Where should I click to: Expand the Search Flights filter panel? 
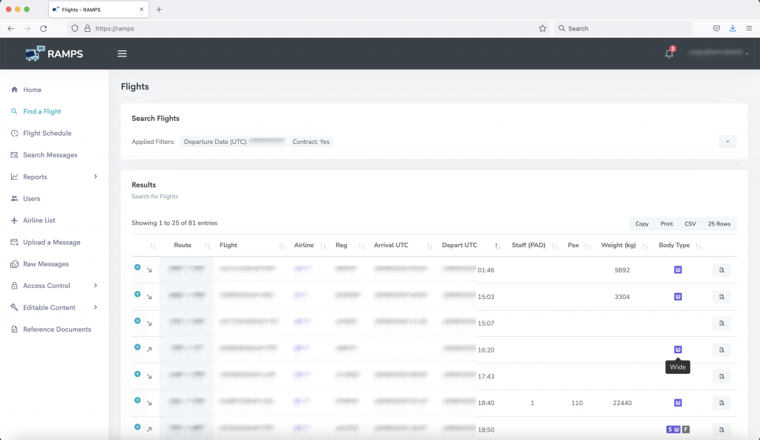(727, 142)
